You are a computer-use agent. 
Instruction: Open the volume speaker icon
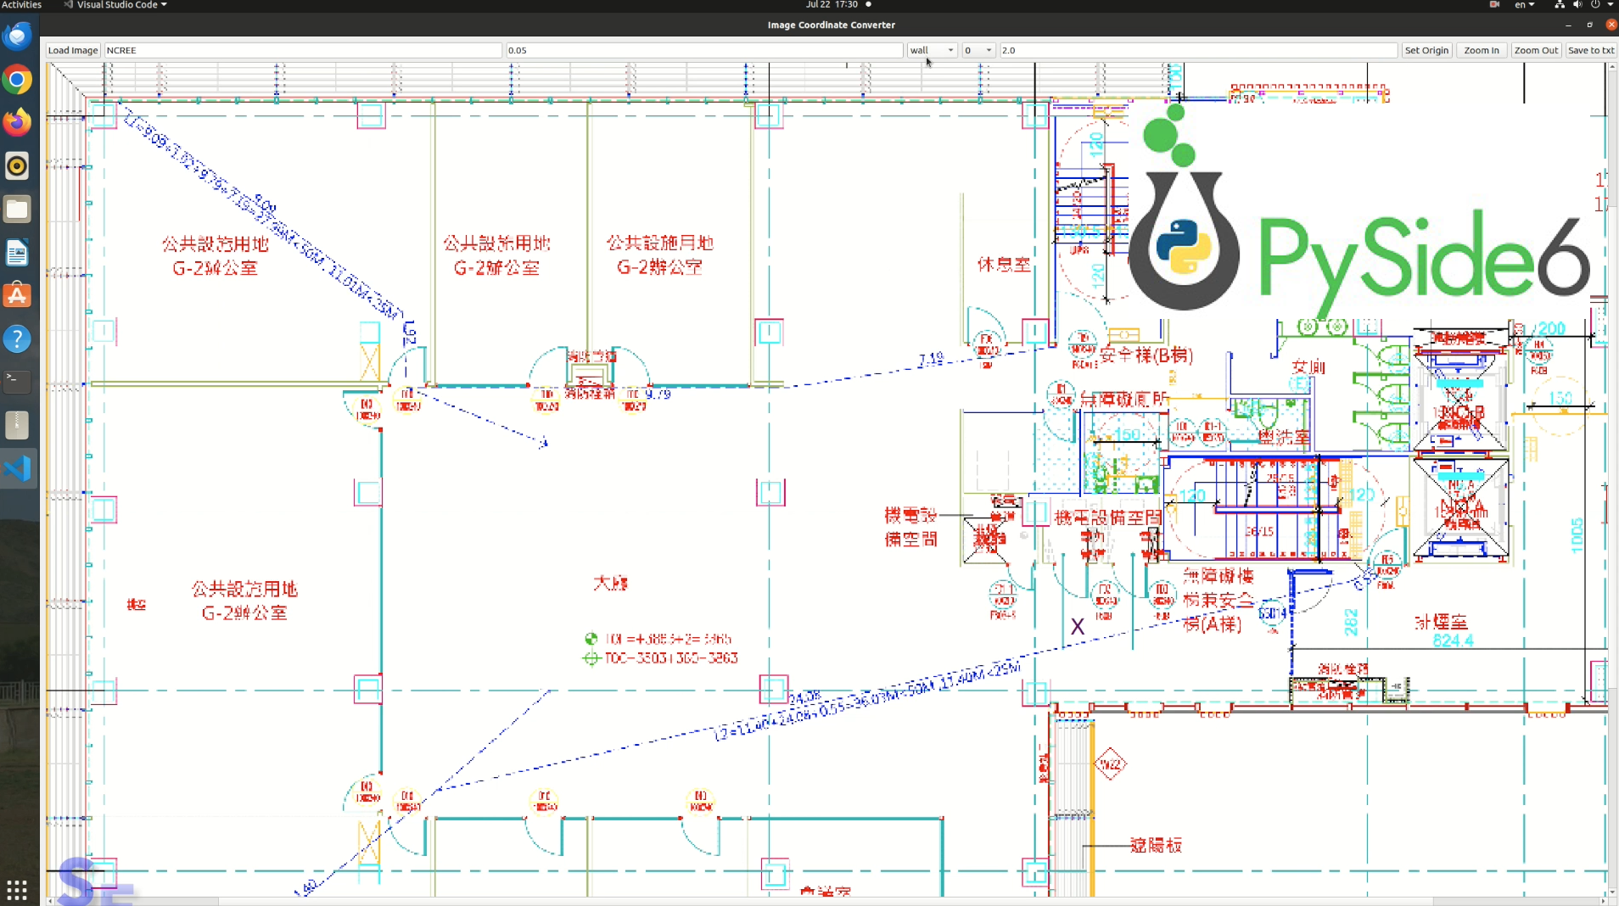click(1577, 4)
